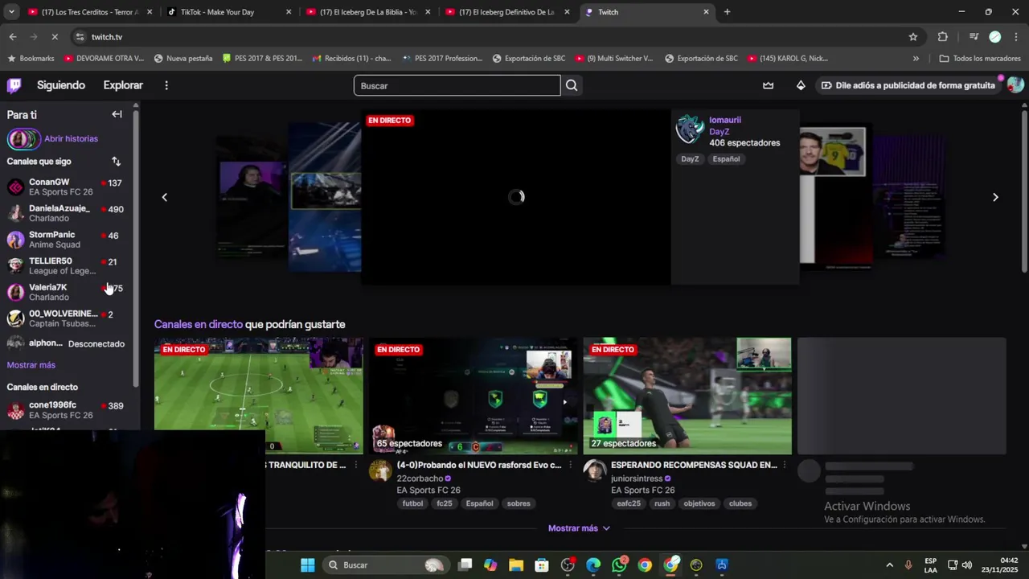Switch to El Iceberg De La Biblia tab
This screenshot has height=579, width=1029.
pos(368,12)
